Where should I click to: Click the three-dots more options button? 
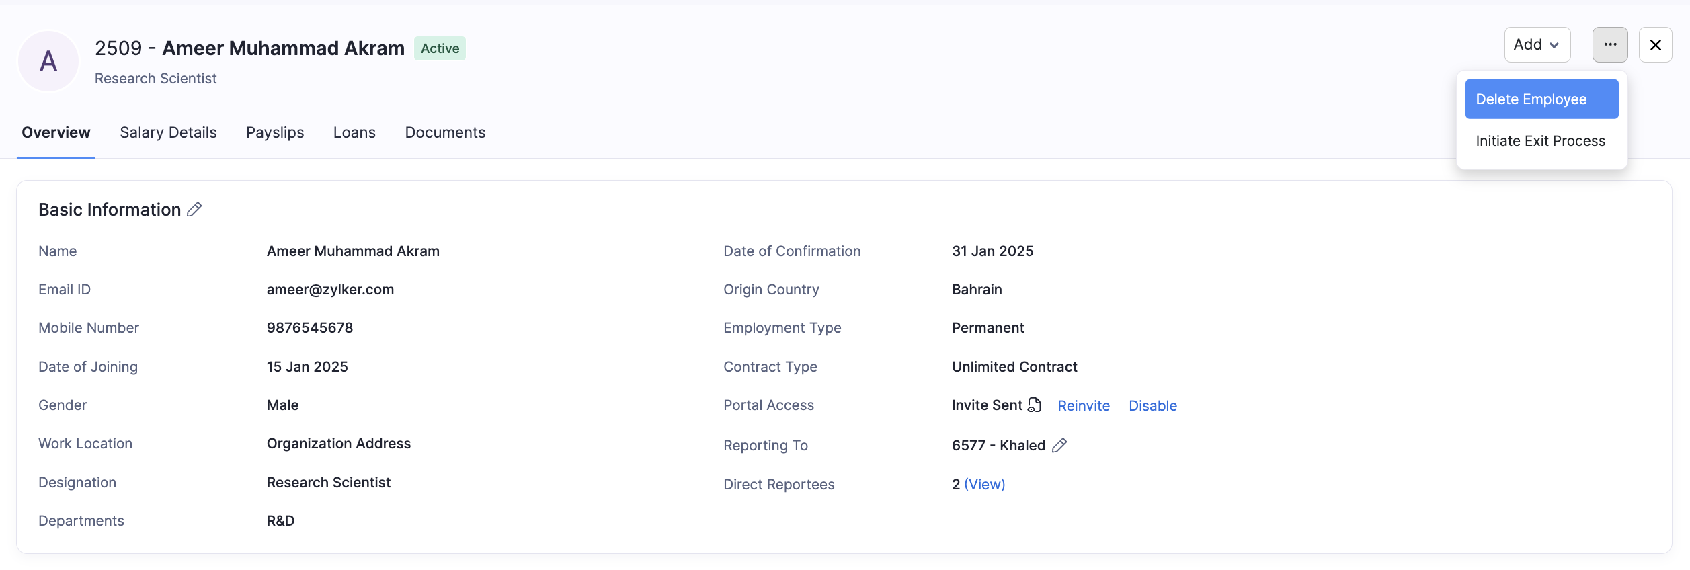(1609, 45)
